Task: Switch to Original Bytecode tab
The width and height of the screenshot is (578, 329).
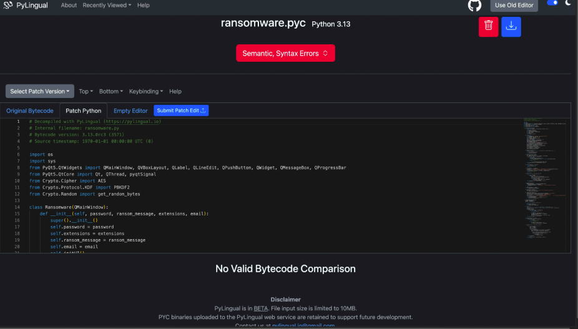Action: (30, 110)
